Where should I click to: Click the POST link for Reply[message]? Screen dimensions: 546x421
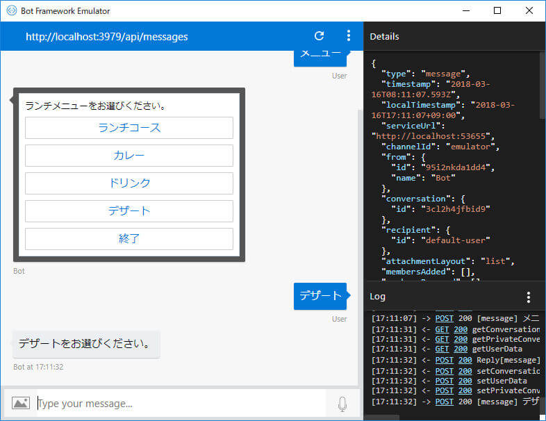coord(445,360)
